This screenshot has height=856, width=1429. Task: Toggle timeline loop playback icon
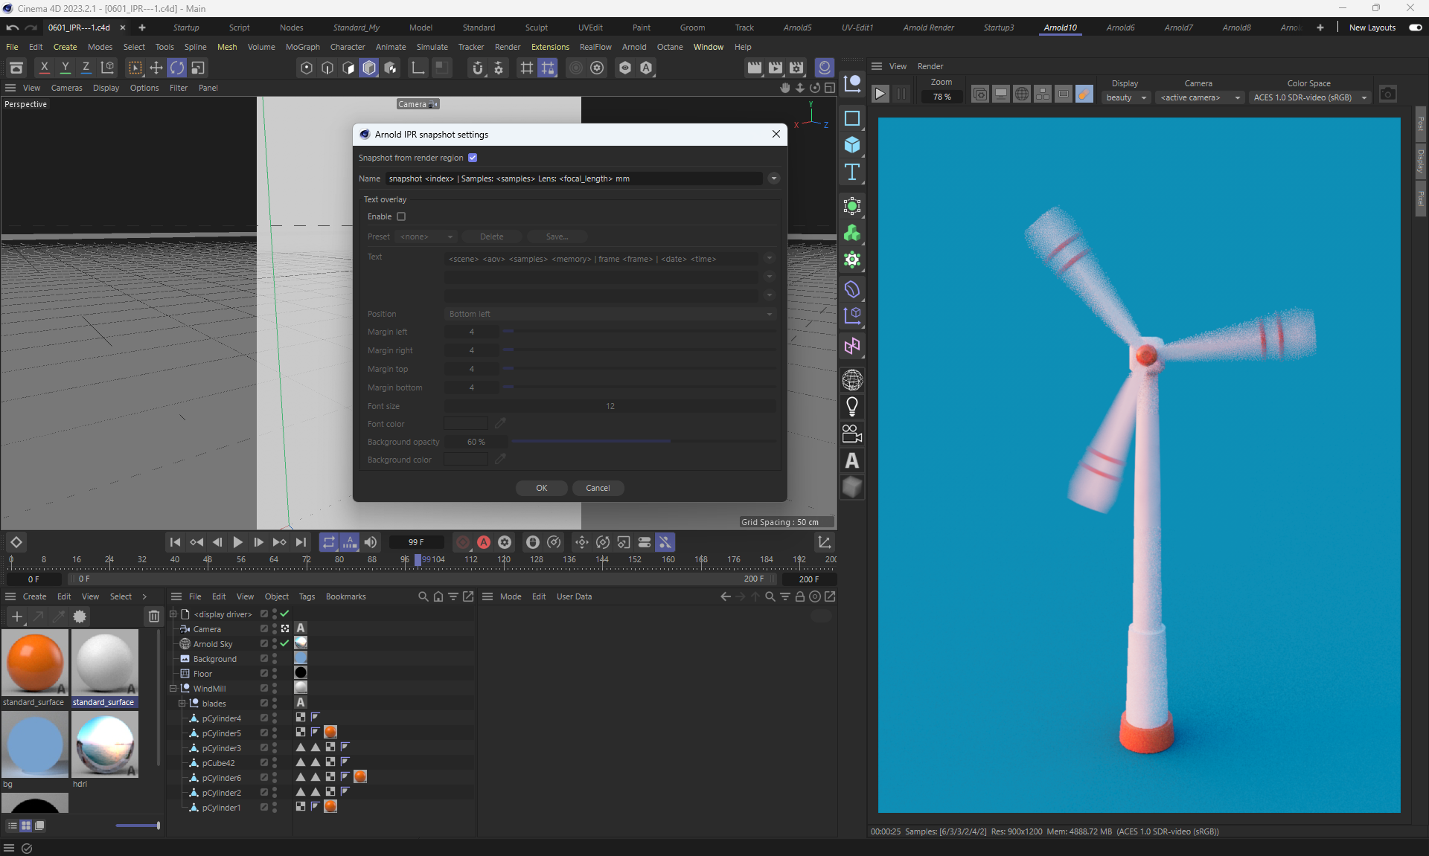[x=328, y=542]
